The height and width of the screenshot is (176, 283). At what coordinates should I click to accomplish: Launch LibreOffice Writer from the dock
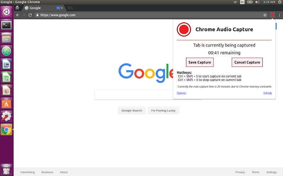pyautogui.click(x=6, y=64)
